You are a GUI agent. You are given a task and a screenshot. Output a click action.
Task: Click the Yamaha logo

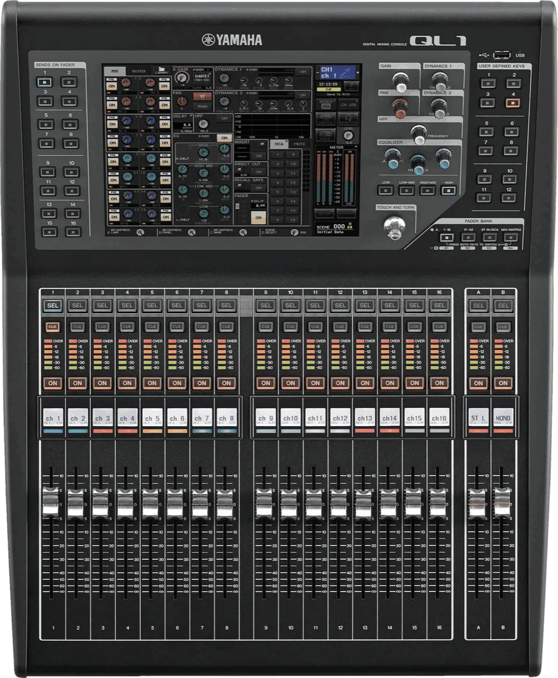(x=232, y=40)
